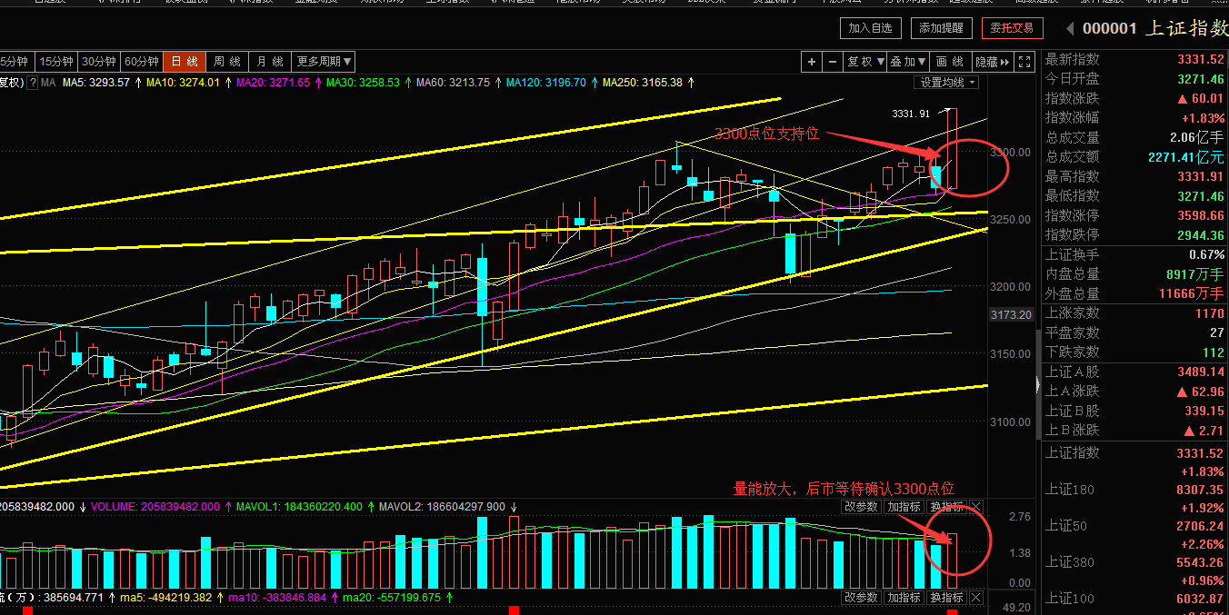Click the 000001 stock code
Viewport: 1229px width, 615px height.
1109,28
